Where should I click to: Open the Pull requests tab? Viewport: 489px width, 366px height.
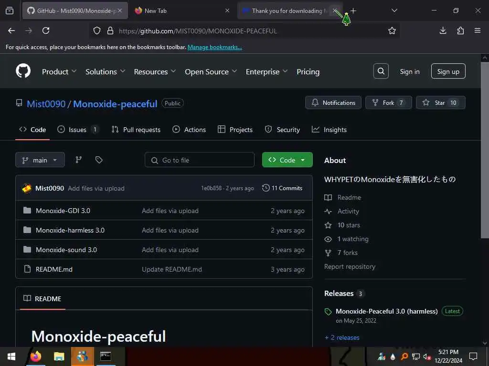pyautogui.click(x=136, y=130)
